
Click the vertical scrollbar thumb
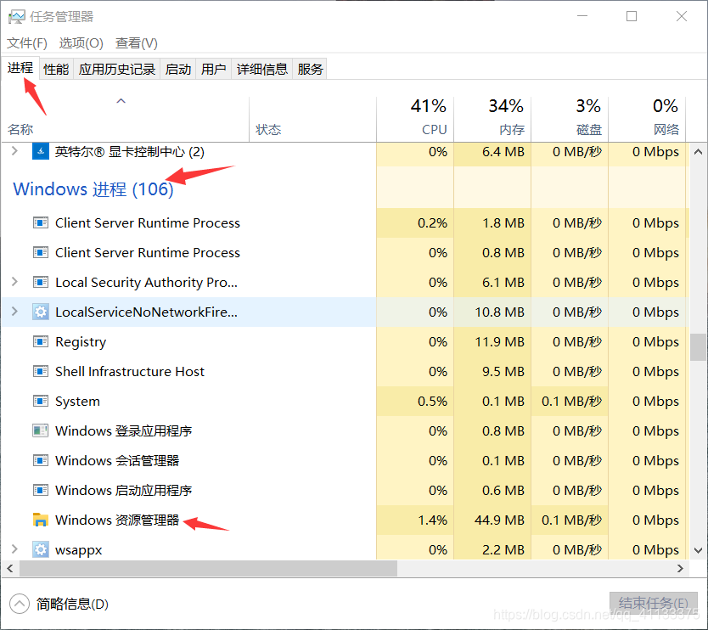[698, 346]
